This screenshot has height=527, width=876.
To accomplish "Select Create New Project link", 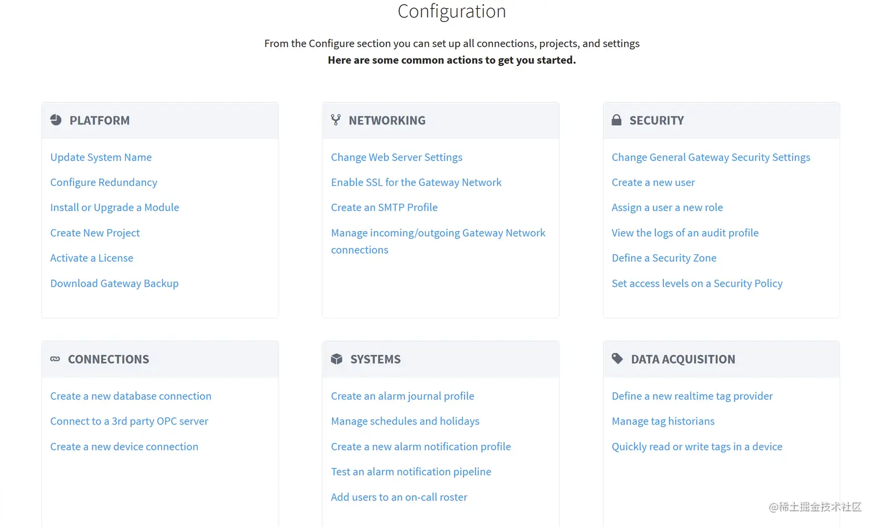I will click(95, 233).
